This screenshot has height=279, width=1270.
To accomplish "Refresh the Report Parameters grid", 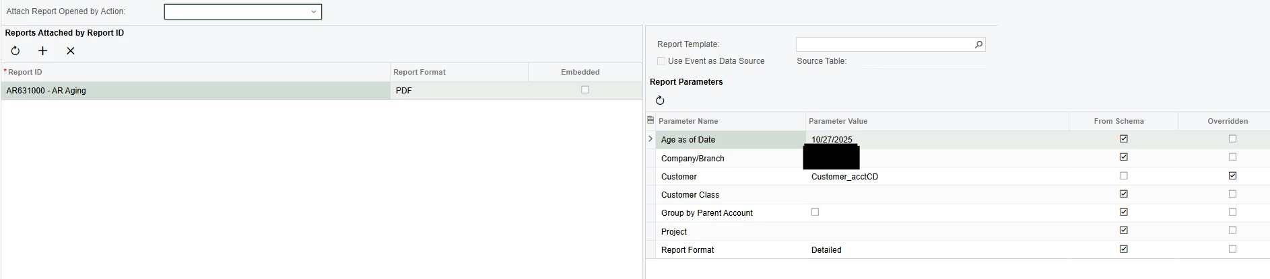I will [660, 101].
